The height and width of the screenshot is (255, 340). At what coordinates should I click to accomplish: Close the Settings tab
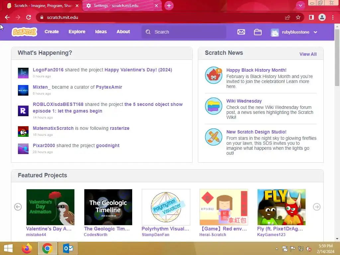(156, 6)
